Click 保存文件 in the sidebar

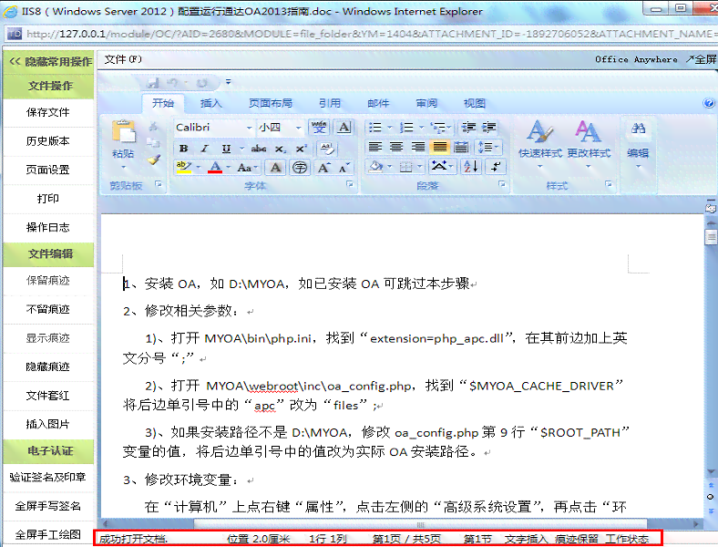[48, 112]
